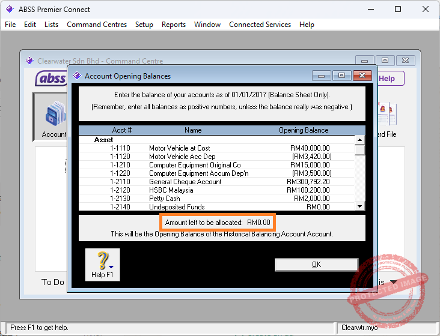Viewport: 440px width, 336px height.
Task: Click the Amount left to be allocated value
Action: [258, 223]
